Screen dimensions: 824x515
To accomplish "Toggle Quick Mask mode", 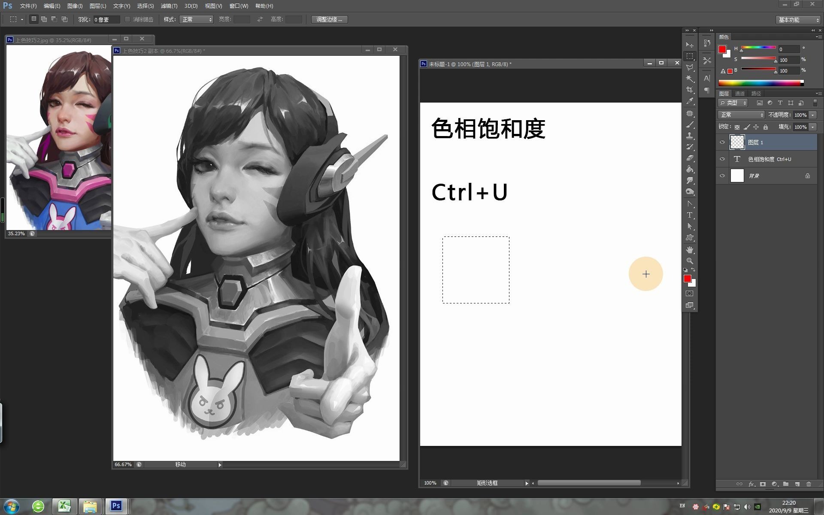I will [690, 294].
